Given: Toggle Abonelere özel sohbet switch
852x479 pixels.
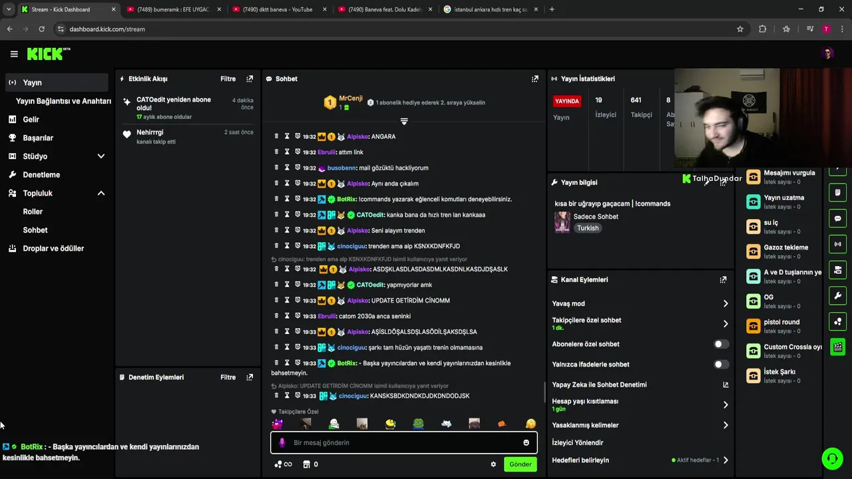Looking at the screenshot, I should pyautogui.click(x=722, y=344).
